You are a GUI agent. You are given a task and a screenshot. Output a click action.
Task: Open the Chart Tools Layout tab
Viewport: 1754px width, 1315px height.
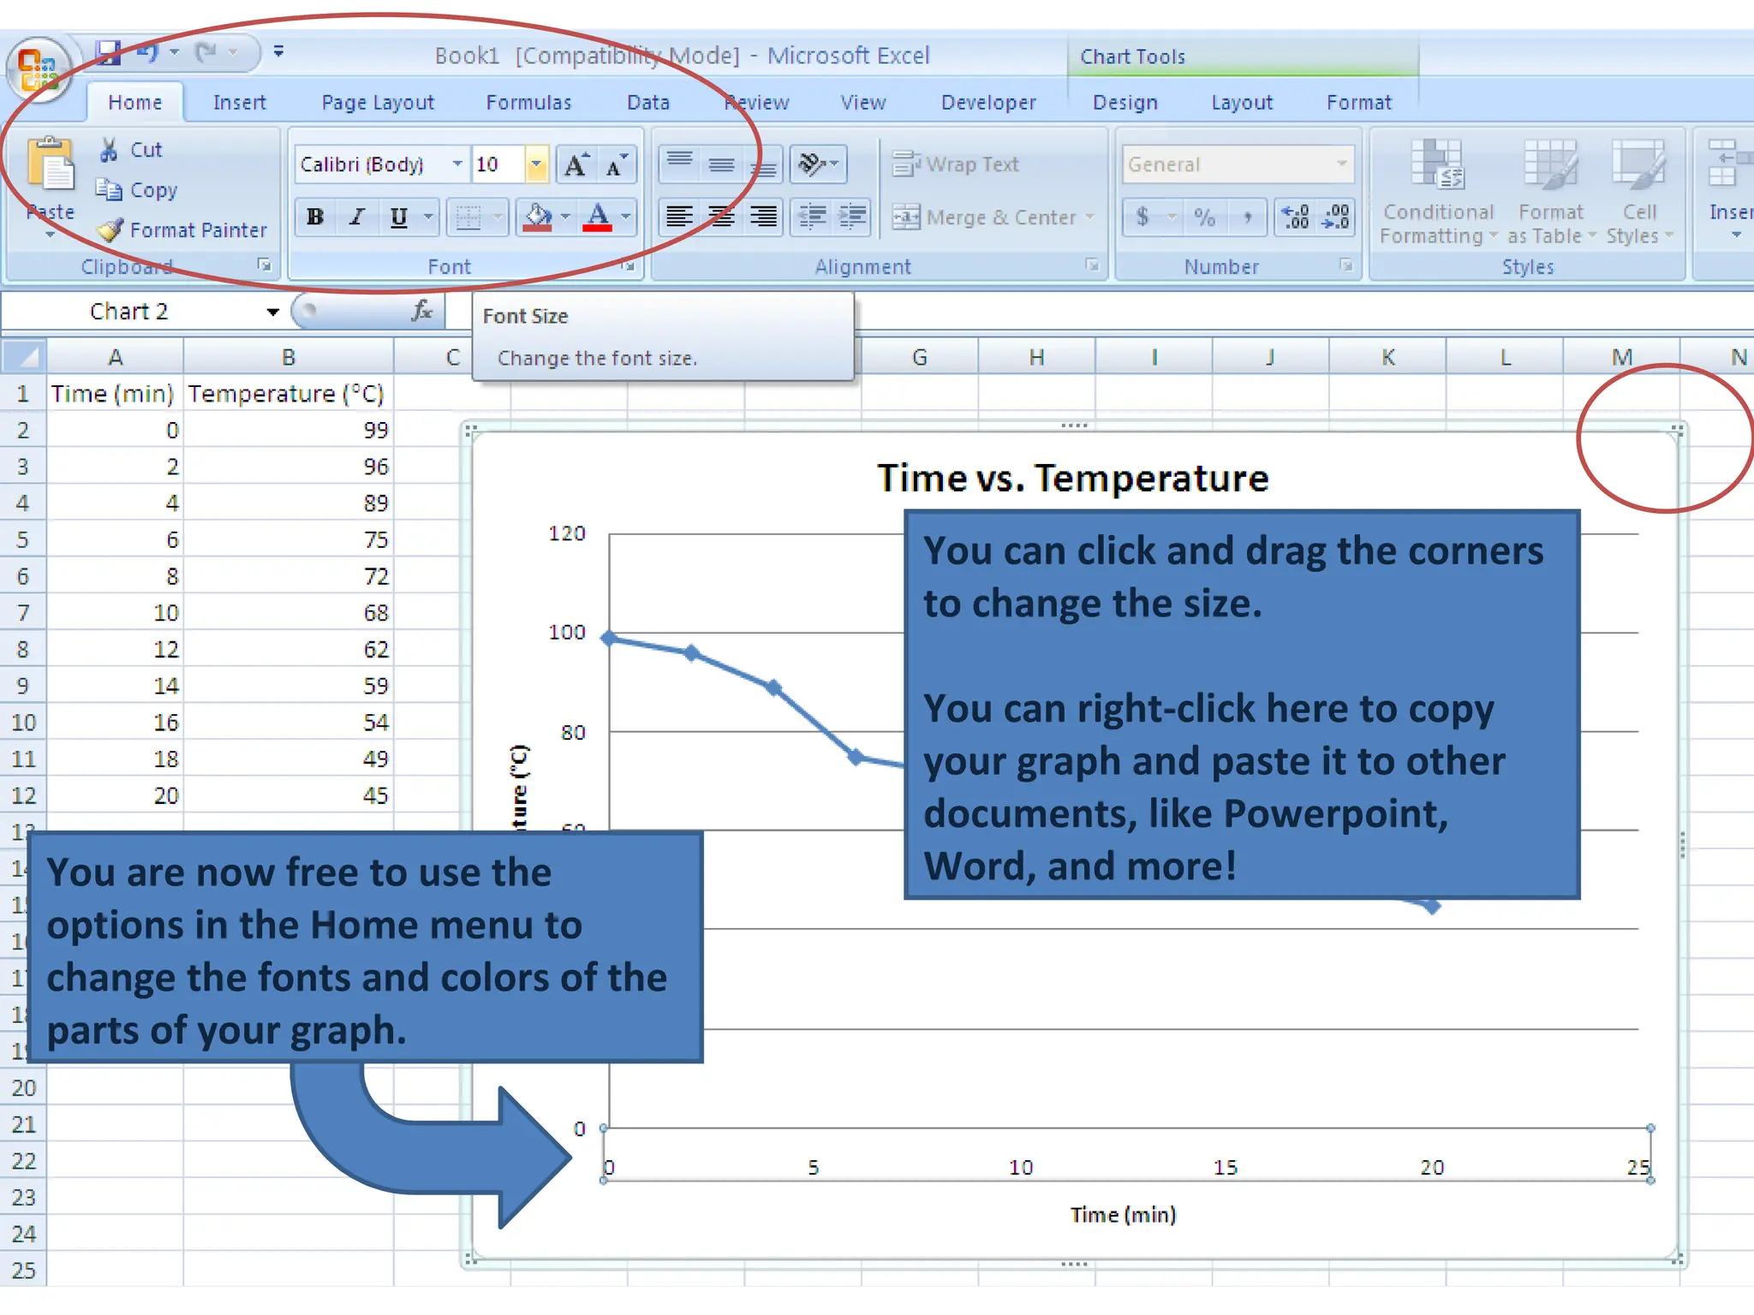pyautogui.click(x=1242, y=103)
